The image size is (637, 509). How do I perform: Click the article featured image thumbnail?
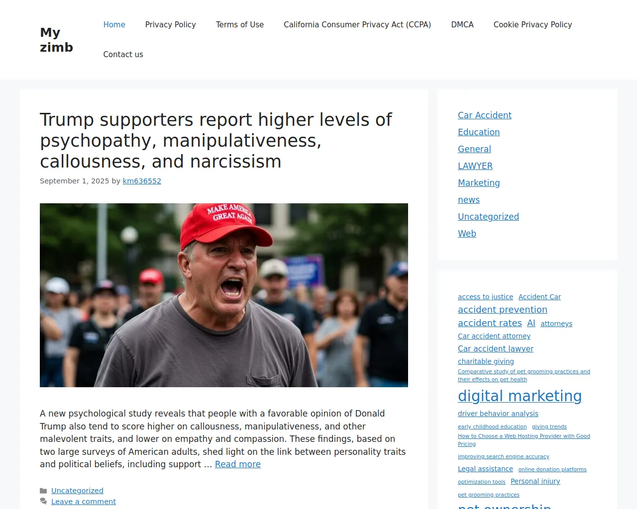click(x=224, y=295)
